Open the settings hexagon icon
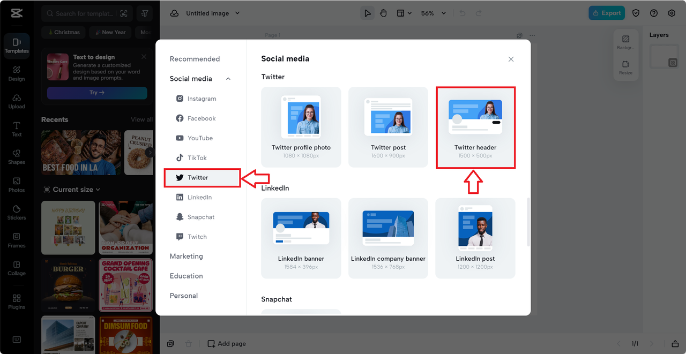This screenshot has width=686, height=354. tap(672, 13)
